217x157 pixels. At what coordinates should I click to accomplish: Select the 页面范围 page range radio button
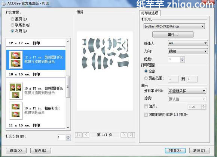146,78
